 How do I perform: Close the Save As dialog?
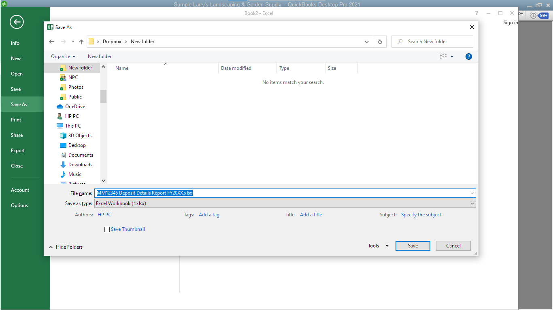click(x=472, y=27)
